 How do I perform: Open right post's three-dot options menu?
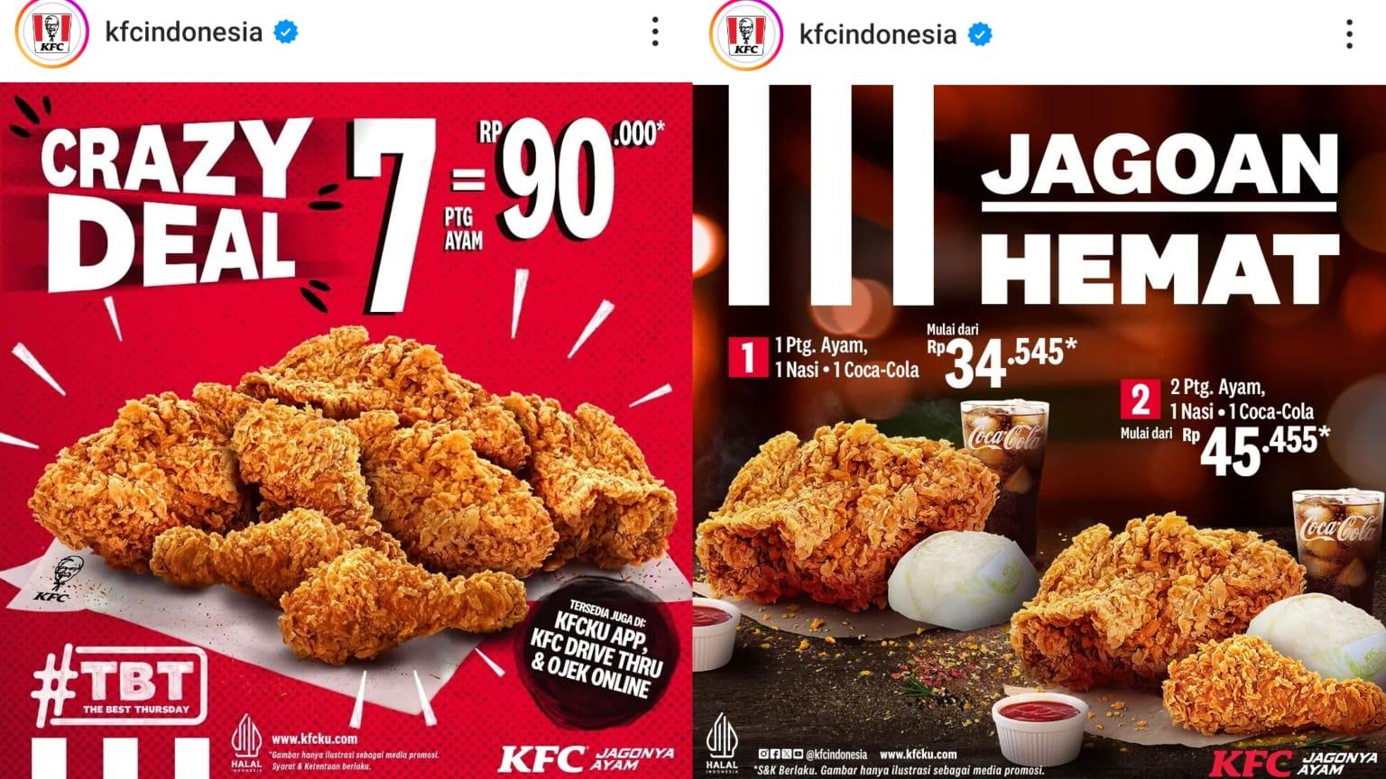(x=1349, y=33)
